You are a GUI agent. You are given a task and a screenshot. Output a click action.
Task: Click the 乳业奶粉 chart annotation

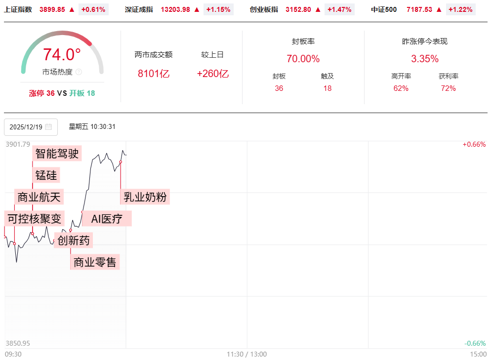pos(145,198)
